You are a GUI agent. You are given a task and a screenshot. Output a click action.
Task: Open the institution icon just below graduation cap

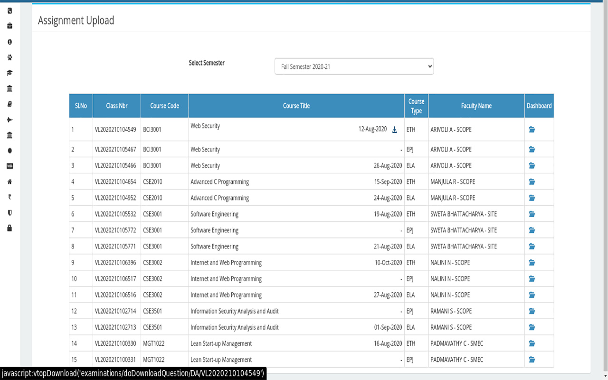pyautogui.click(x=9, y=89)
